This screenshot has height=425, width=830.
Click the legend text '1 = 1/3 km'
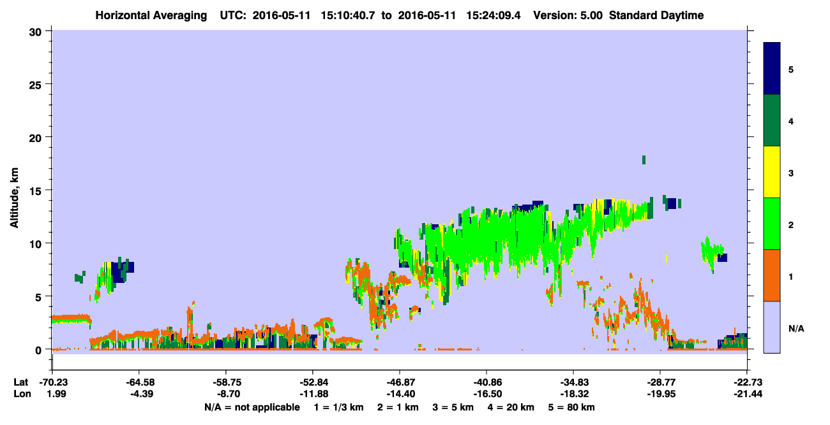click(x=338, y=407)
